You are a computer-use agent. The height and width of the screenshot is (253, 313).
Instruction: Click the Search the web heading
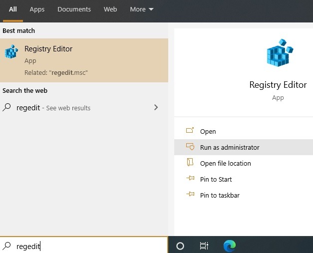pos(25,91)
